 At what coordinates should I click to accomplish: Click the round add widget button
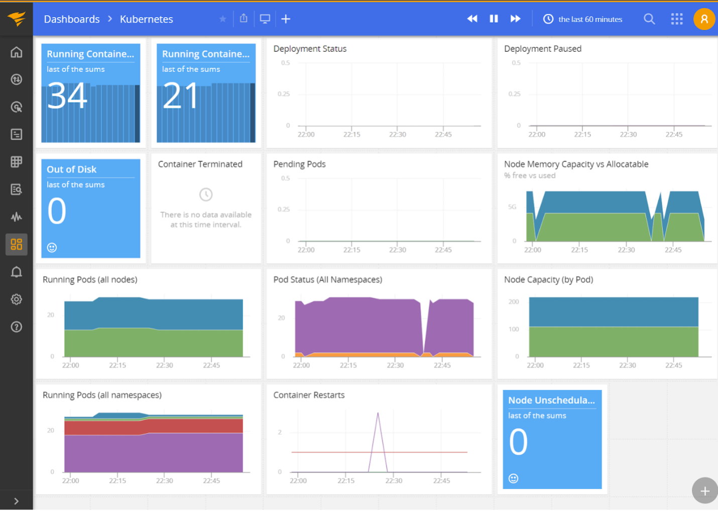click(x=705, y=491)
